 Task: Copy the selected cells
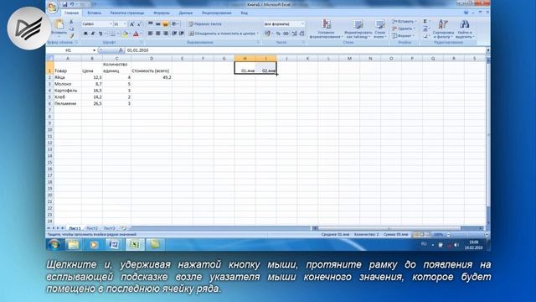coord(71,29)
